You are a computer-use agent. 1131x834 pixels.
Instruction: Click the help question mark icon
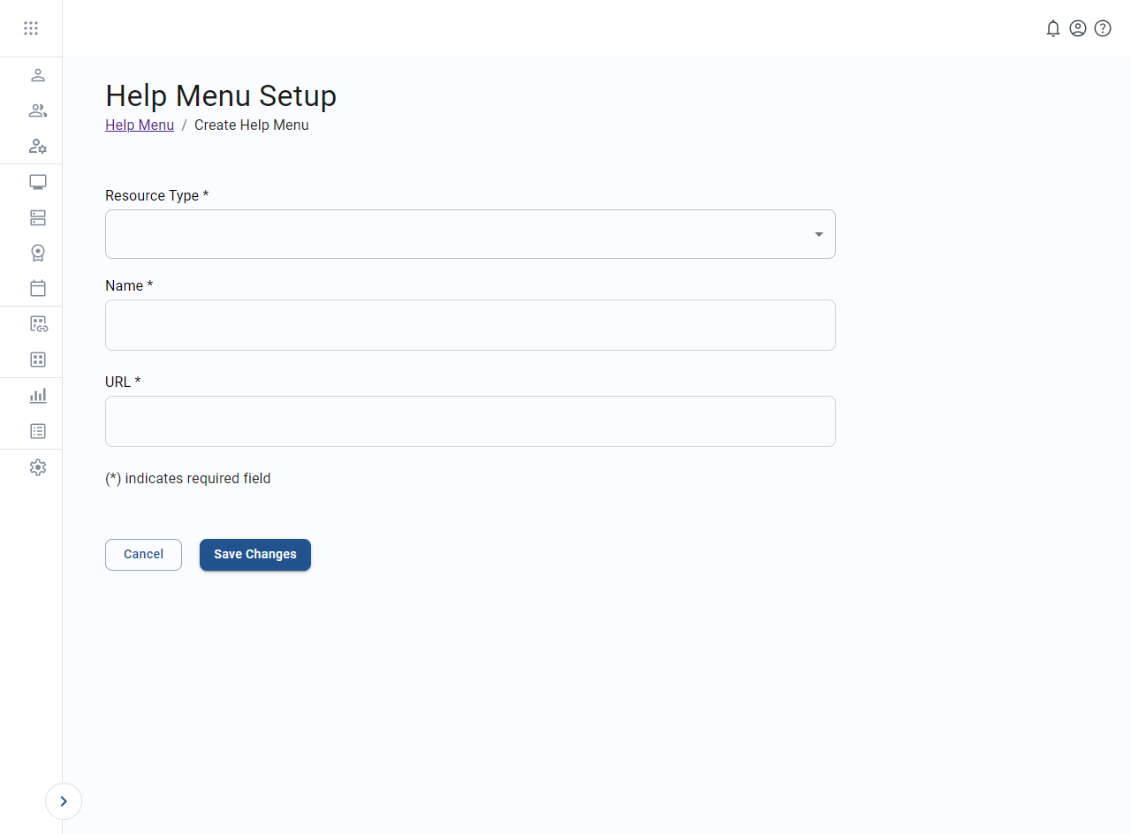point(1103,28)
